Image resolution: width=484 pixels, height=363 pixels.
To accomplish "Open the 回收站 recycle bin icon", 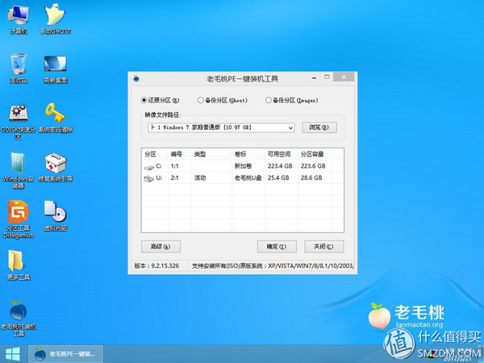I will pyautogui.click(x=19, y=69).
